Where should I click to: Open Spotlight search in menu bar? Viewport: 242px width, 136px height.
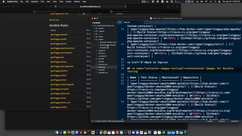click(215, 2)
